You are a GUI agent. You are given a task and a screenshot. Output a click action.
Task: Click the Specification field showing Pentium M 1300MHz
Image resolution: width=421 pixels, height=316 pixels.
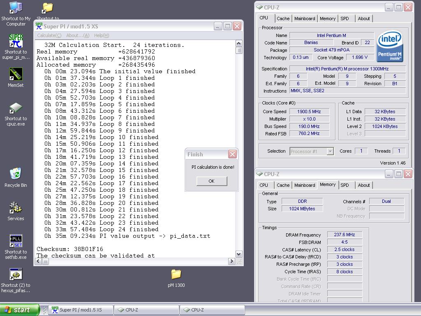(348, 69)
